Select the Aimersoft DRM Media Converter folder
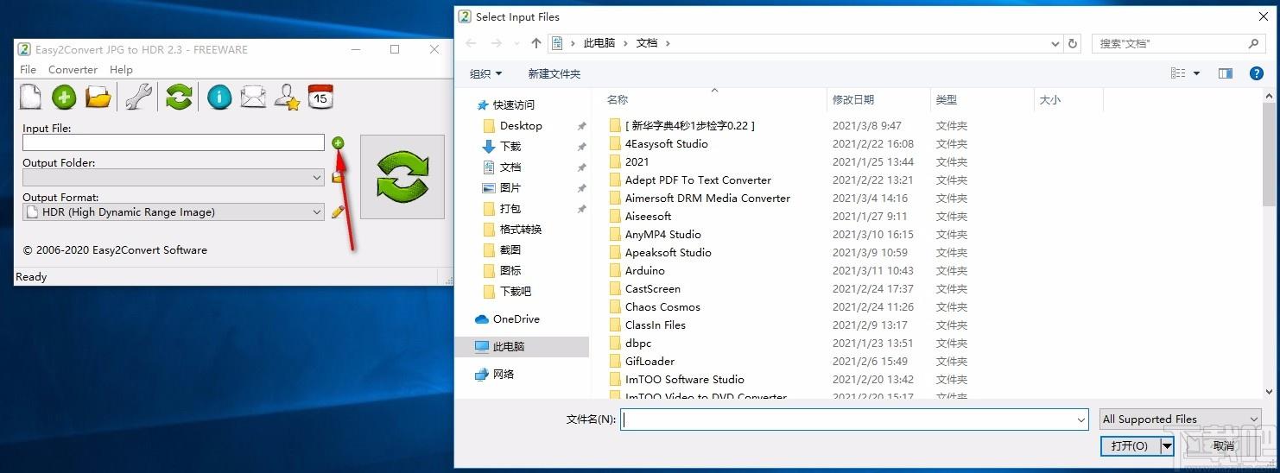This screenshot has height=473, width=1280. coord(707,199)
